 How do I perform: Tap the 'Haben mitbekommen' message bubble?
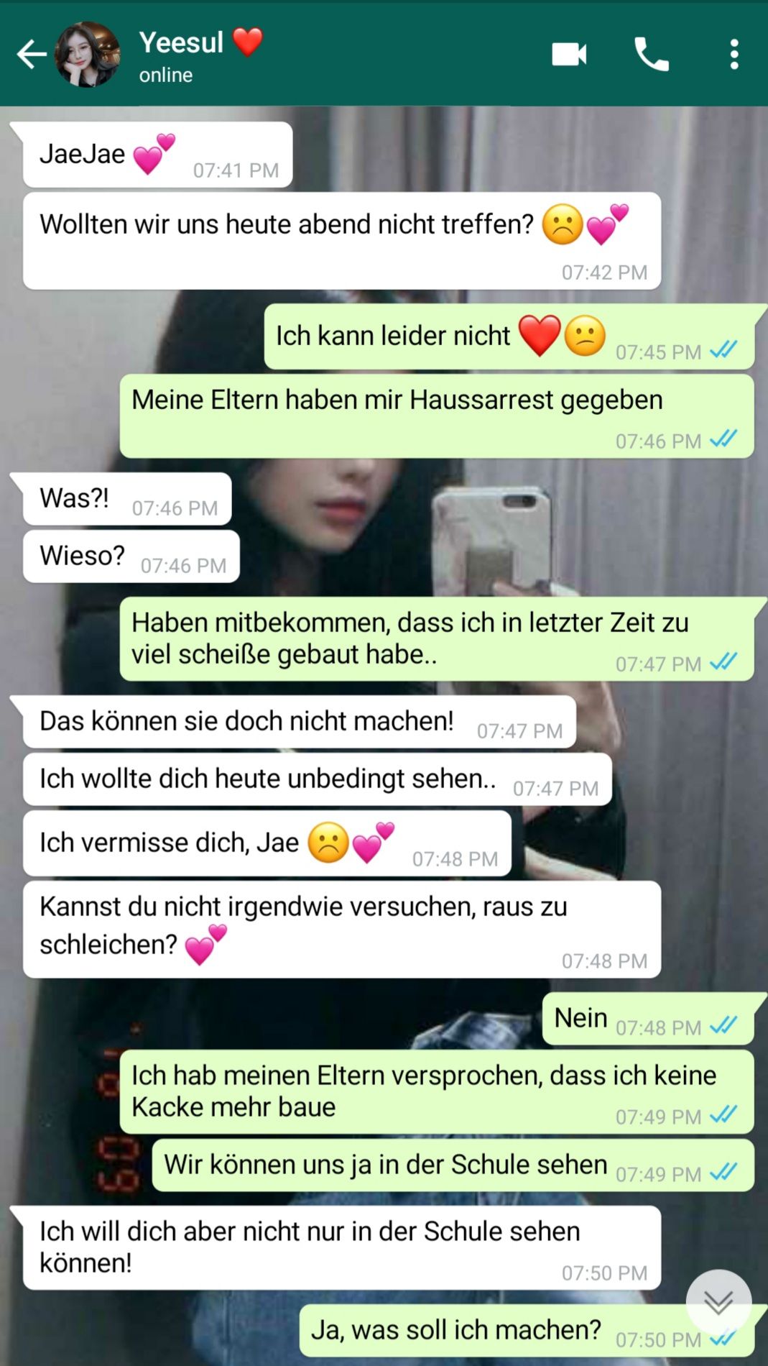point(437,639)
